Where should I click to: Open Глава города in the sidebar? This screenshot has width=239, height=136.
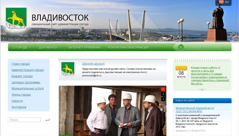[21, 64]
